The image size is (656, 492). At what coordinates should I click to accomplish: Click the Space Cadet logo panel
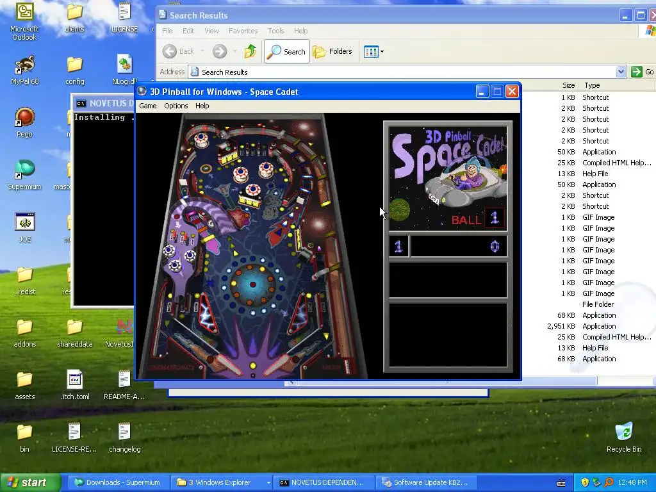click(x=448, y=178)
